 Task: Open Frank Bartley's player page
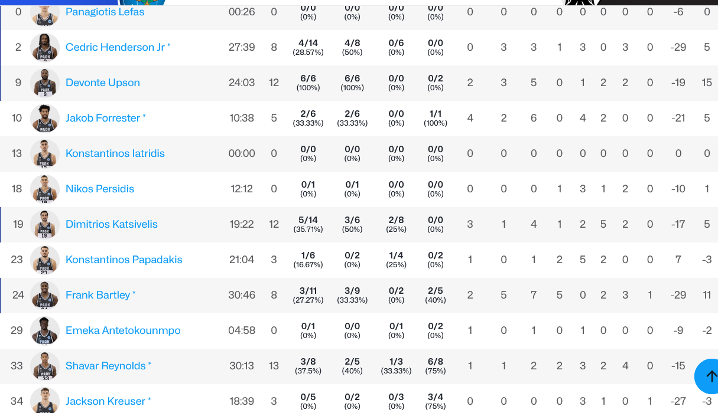coord(98,295)
